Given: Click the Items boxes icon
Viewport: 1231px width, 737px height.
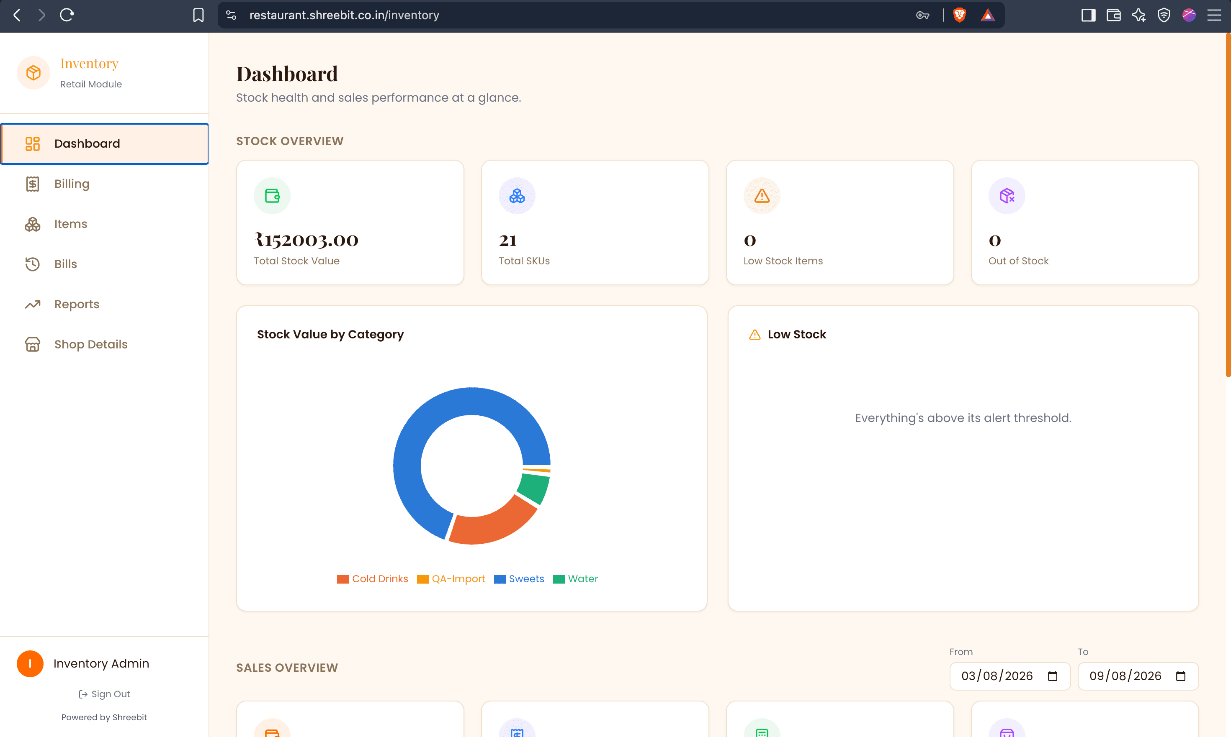Looking at the screenshot, I should 33,224.
